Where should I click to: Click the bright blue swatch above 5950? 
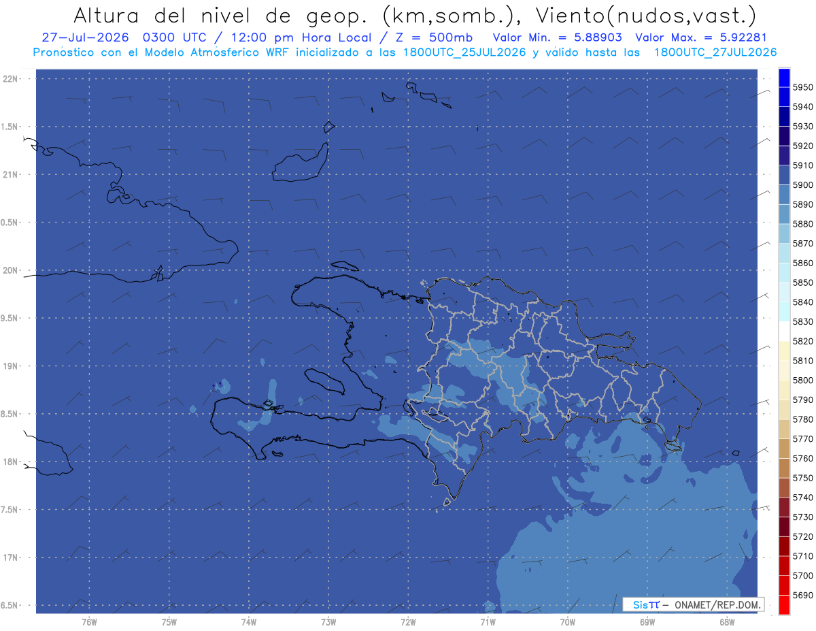pos(784,78)
